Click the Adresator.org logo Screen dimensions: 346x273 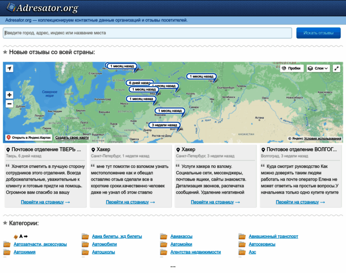coord(42,8)
